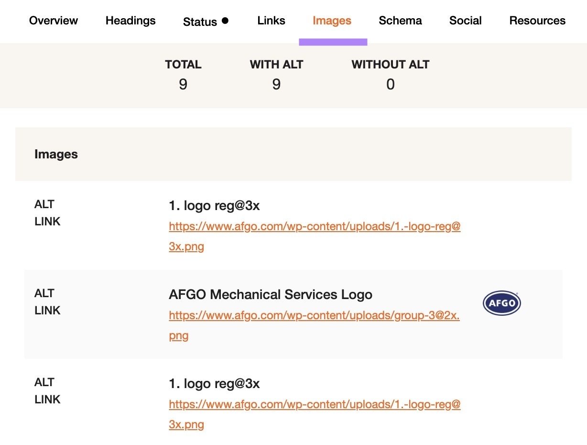Click the ALT label on the first image entry

[x=44, y=204]
